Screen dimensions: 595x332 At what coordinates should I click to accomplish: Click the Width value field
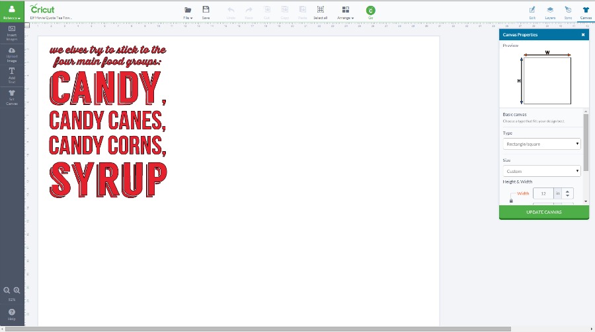pyautogui.click(x=543, y=193)
